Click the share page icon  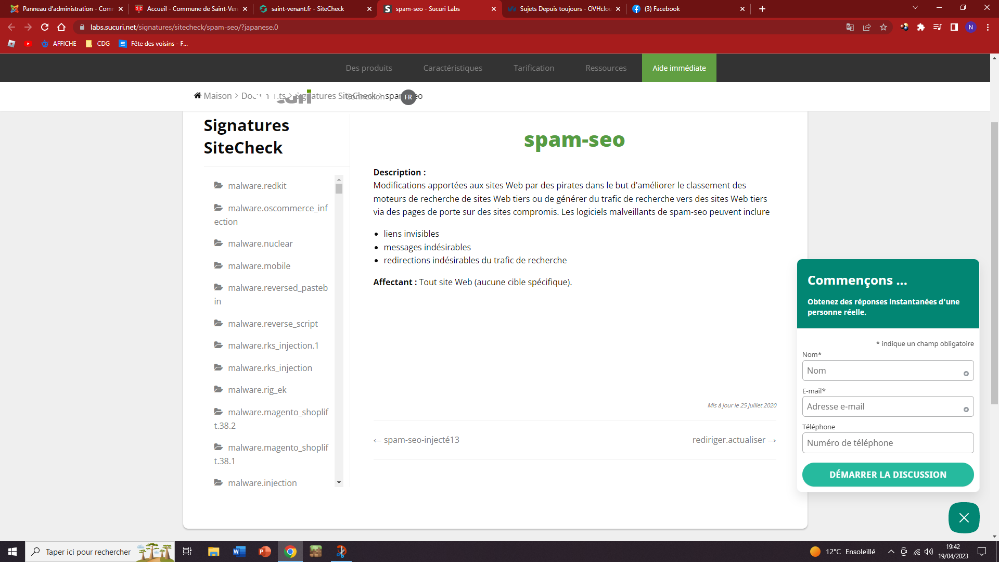click(x=867, y=27)
